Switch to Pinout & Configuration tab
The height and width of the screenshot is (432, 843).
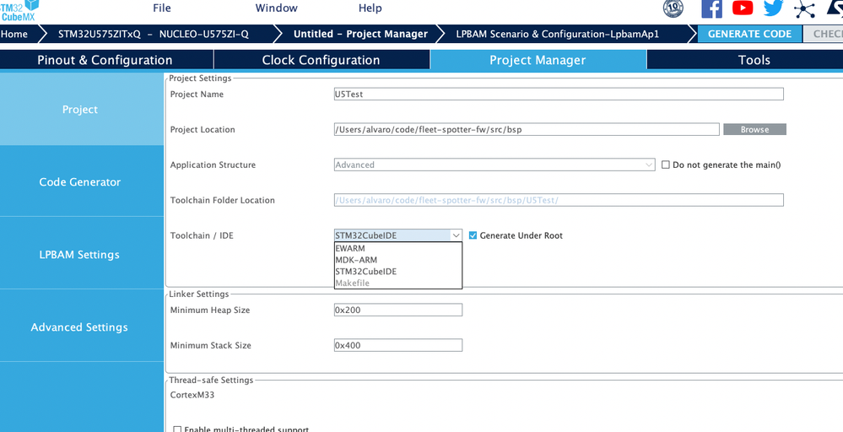coord(105,60)
